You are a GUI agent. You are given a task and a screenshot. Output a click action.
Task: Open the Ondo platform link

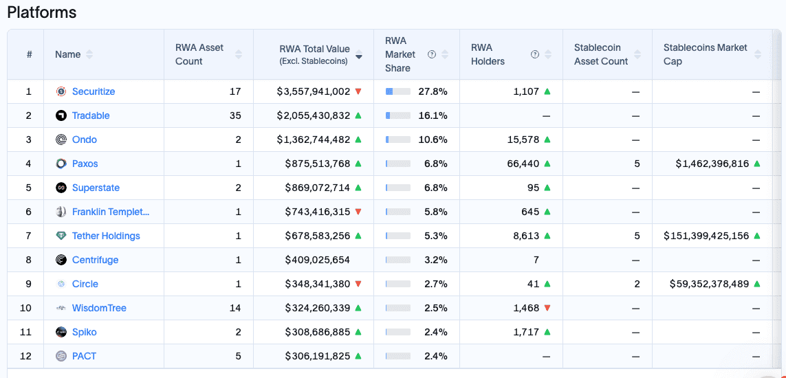click(x=84, y=140)
